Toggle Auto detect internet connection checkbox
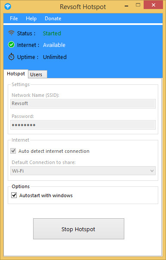166x260 pixels. tap(13, 151)
